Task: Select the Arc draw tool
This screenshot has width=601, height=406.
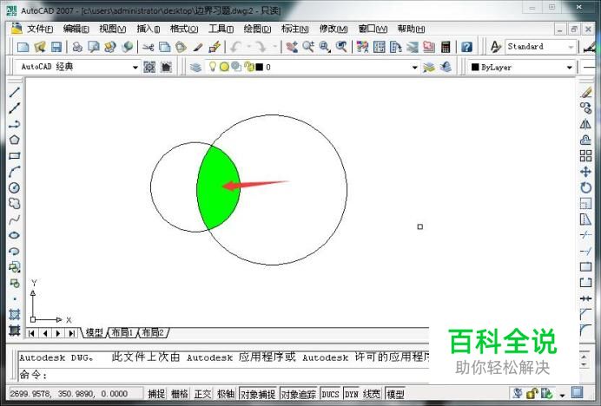Action: click(x=15, y=172)
